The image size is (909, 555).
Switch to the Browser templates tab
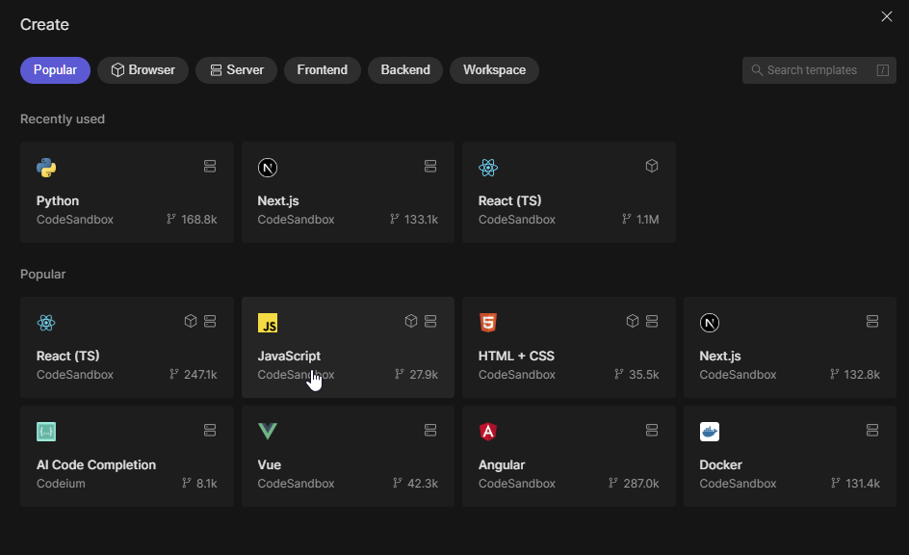tap(143, 70)
